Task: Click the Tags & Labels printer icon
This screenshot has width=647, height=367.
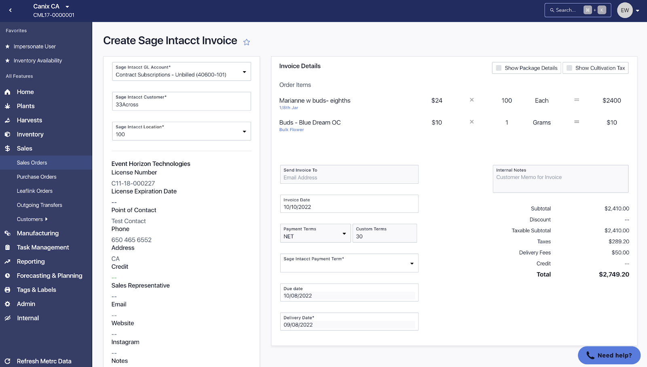Action: coord(7,290)
